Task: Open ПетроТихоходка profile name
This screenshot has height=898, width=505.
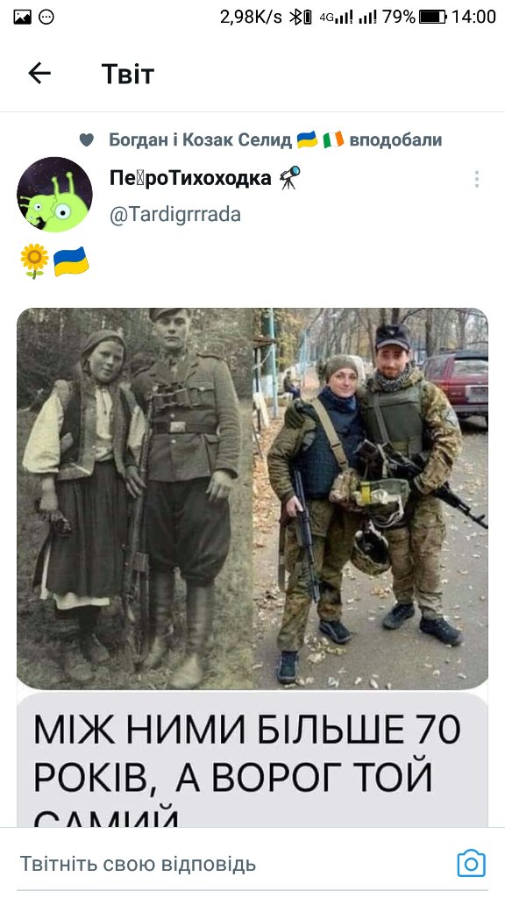Action: pyautogui.click(x=190, y=178)
